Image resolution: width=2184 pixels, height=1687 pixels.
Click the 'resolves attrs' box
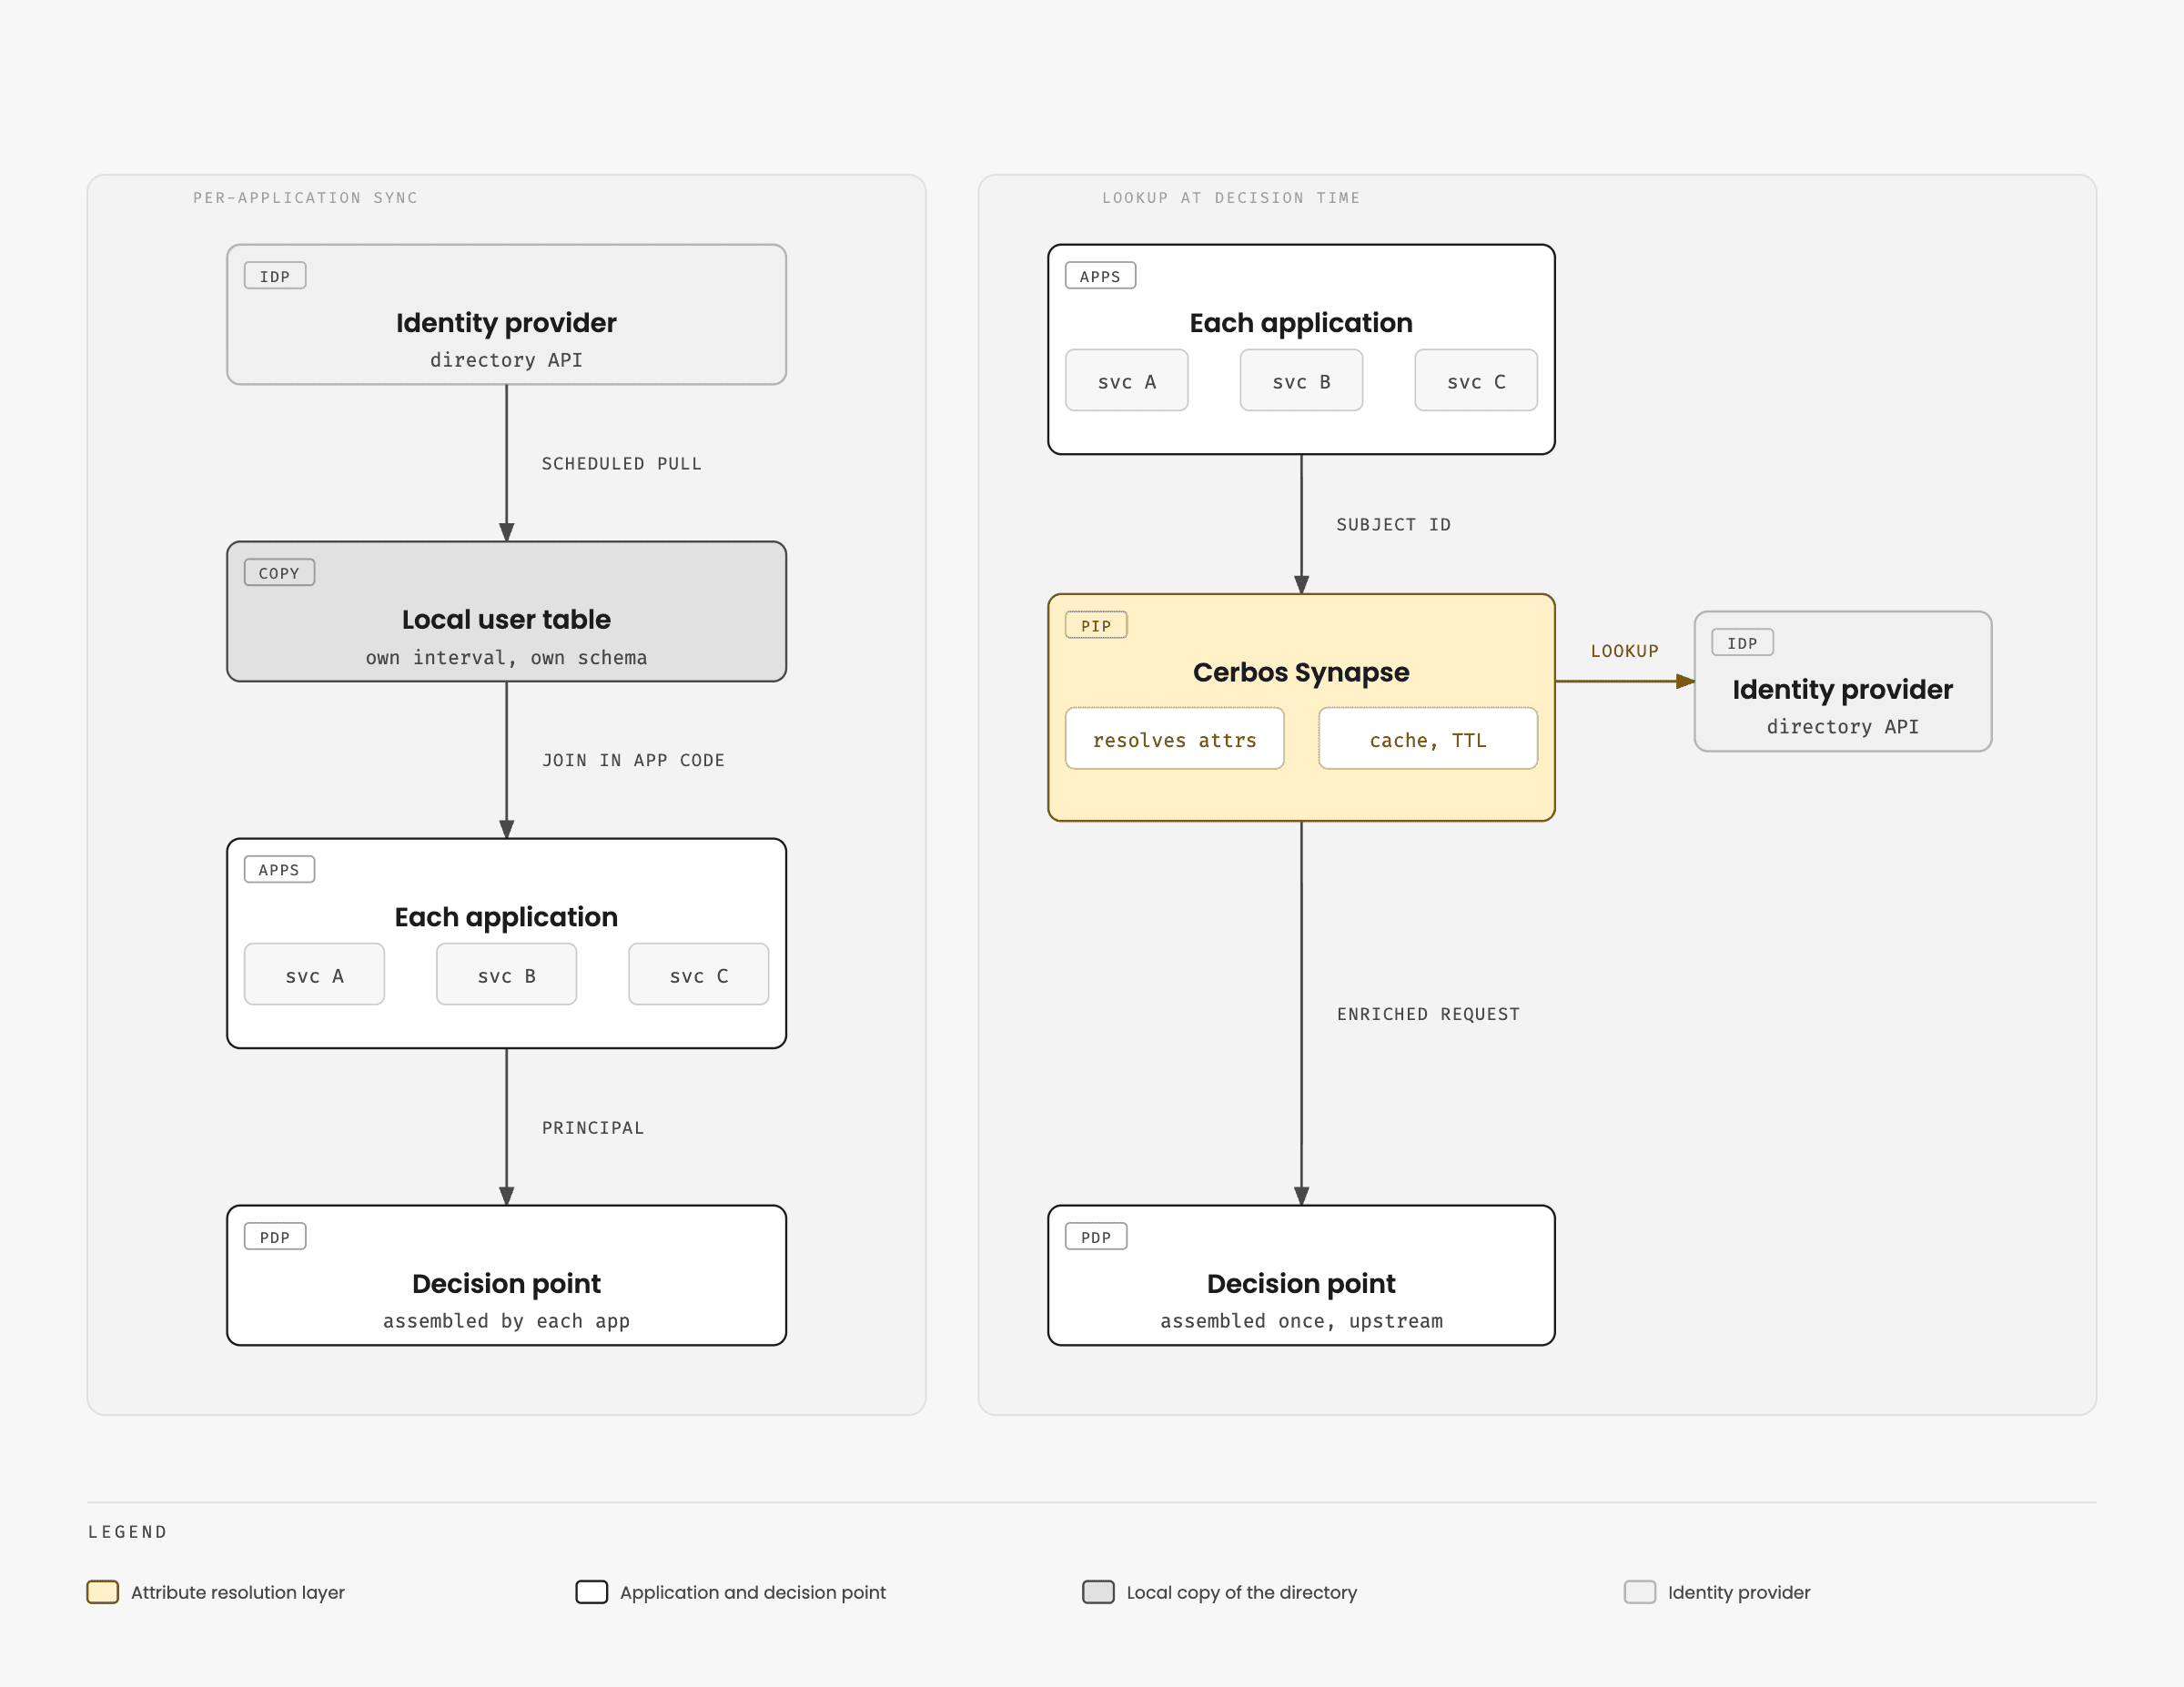[1174, 739]
